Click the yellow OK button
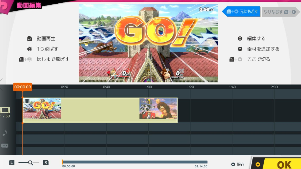 click(x=282, y=164)
